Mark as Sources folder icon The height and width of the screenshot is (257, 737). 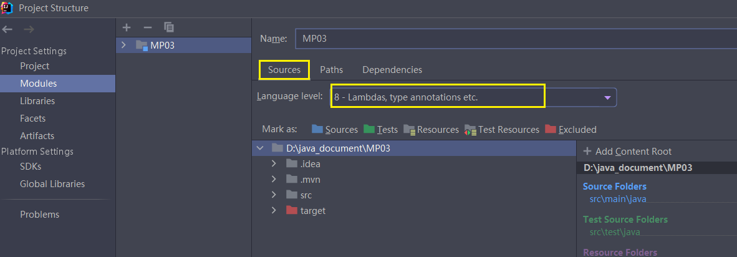pyautogui.click(x=317, y=129)
